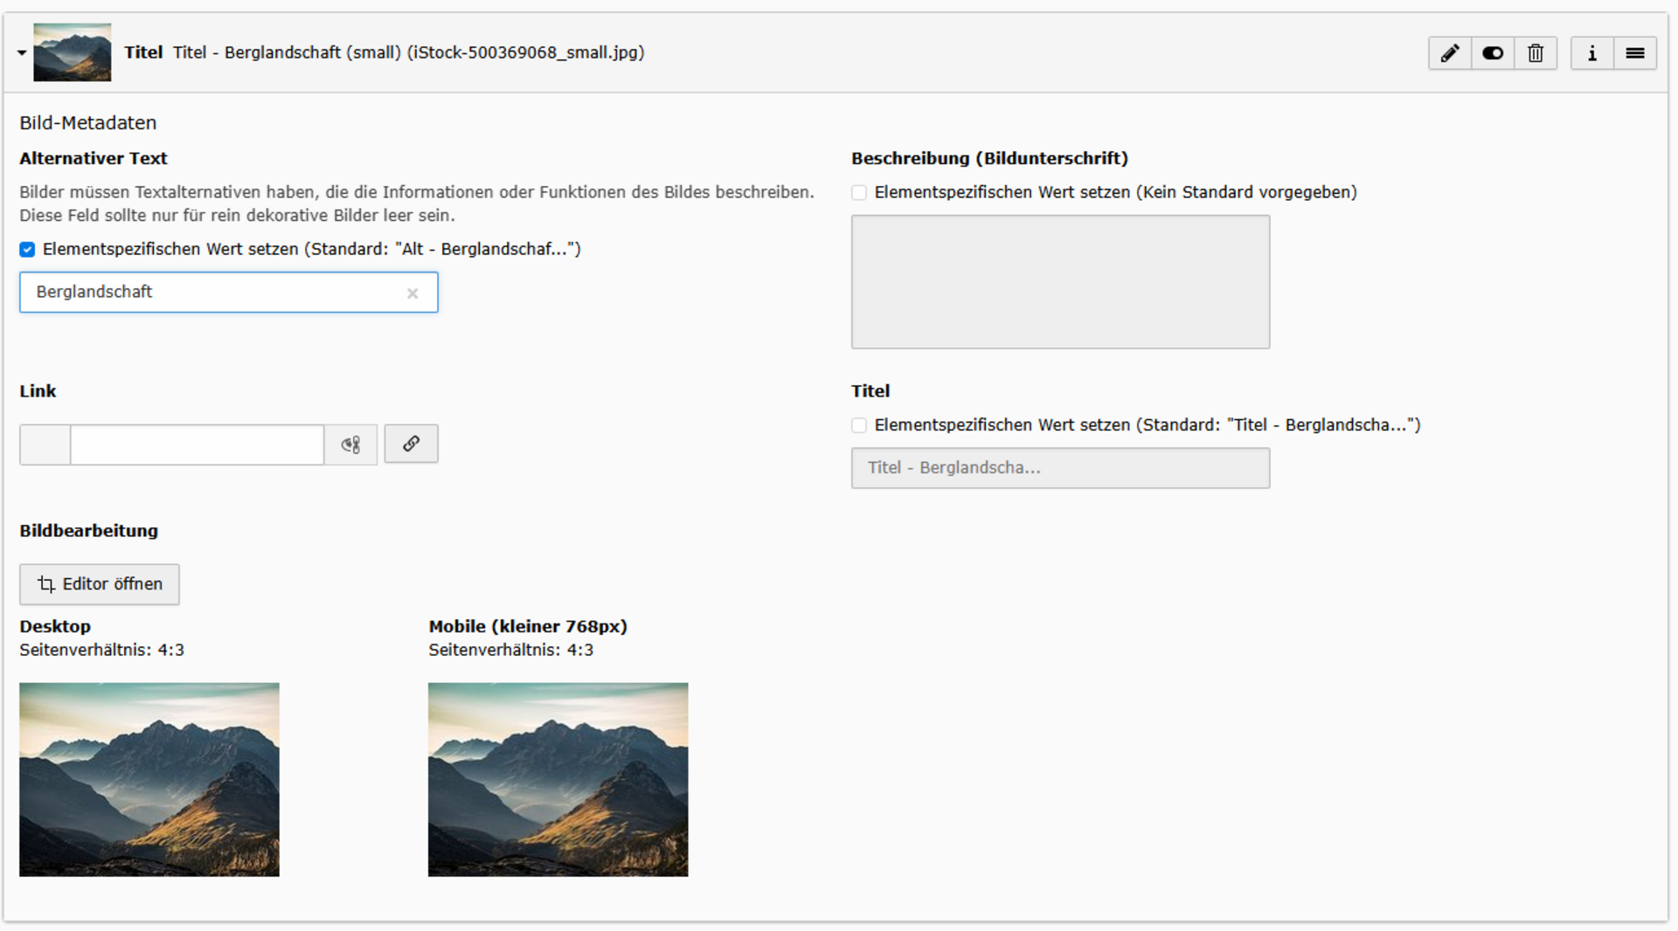The width and height of the screenshot is (1678, 931).
Task: Click the Mobile crop preview image
Action: pos(558,779)
